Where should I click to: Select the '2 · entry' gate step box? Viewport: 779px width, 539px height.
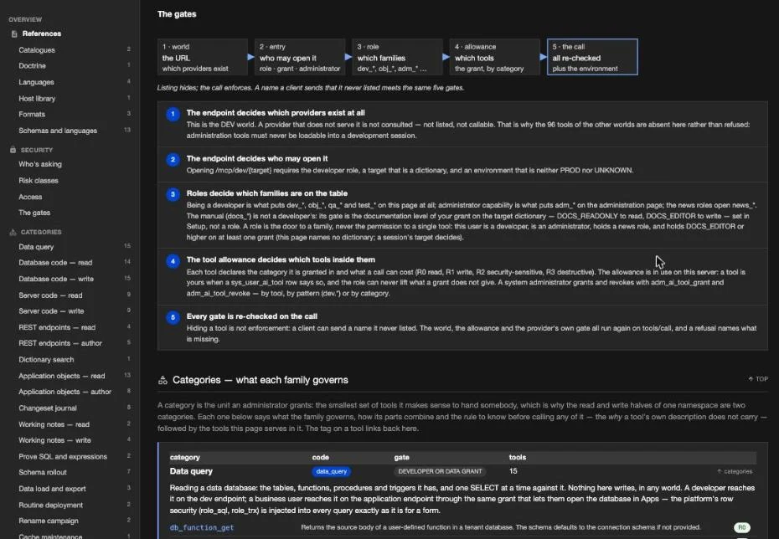tap(300, 57)
